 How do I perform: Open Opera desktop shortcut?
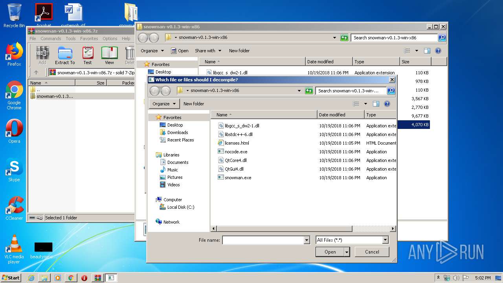14,131
